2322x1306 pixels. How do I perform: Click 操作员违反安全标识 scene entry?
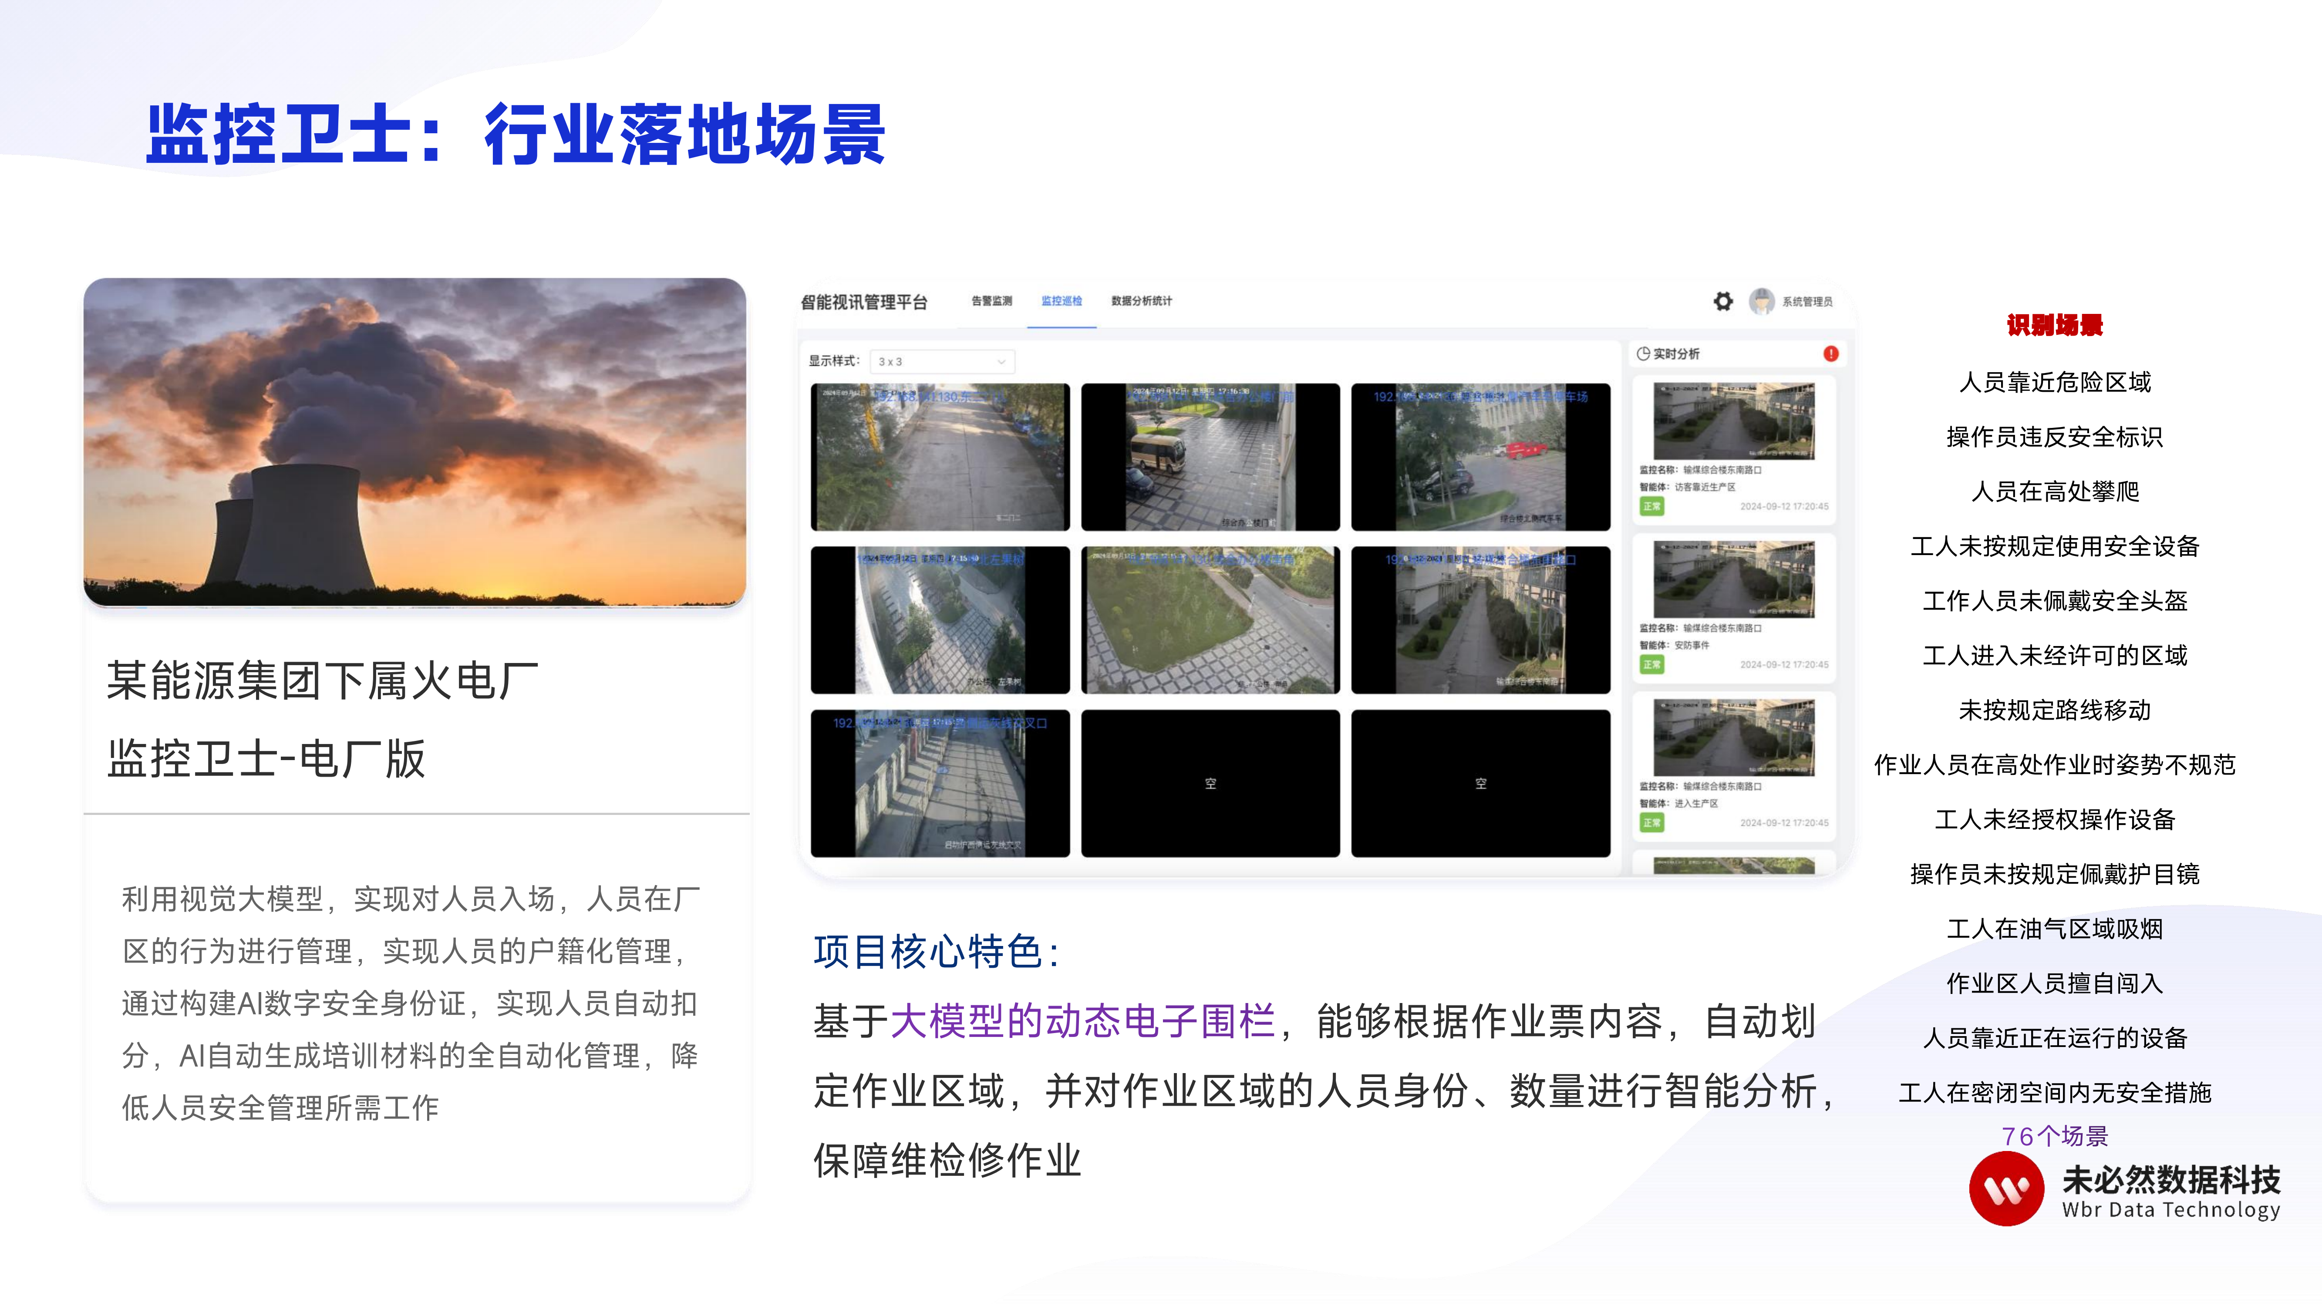point(2054,437)
